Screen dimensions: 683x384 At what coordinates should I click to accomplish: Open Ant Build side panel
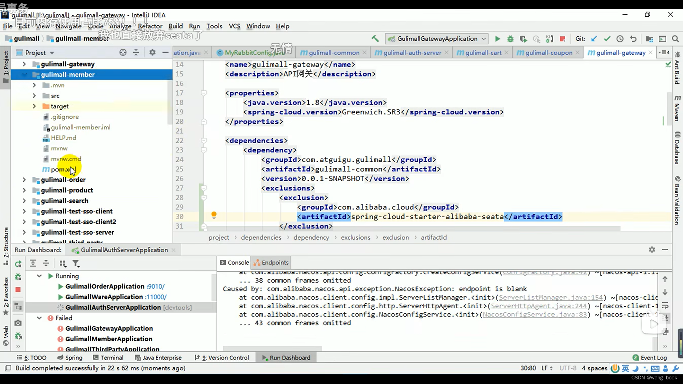(x=677, y=68)
